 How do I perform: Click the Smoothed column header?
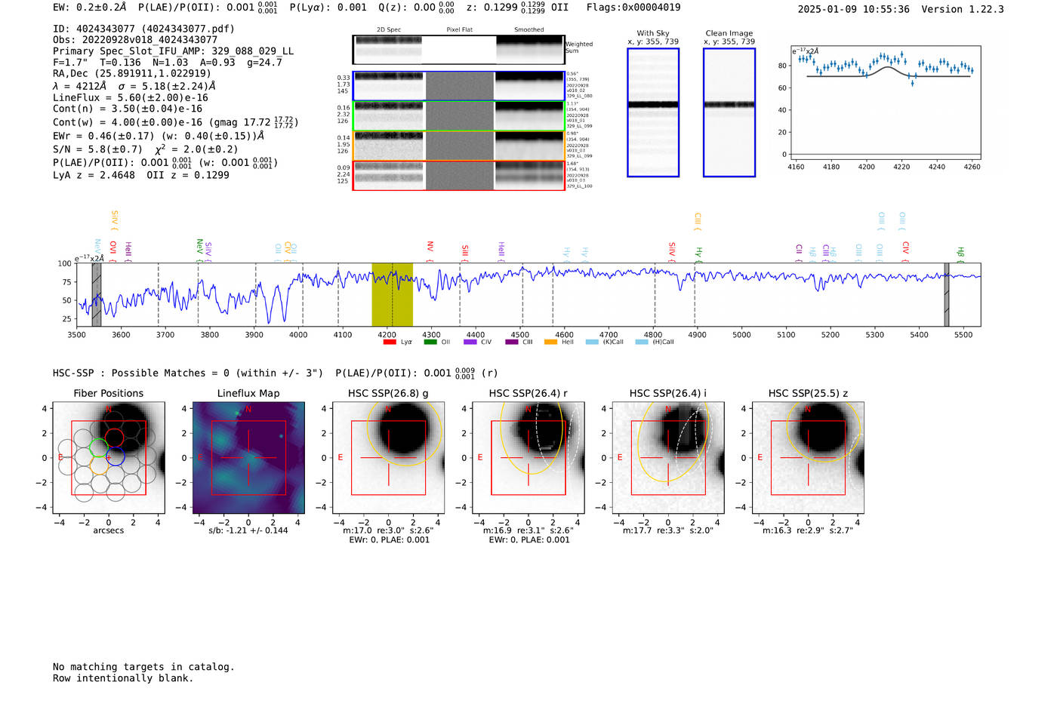click(529, 30)
